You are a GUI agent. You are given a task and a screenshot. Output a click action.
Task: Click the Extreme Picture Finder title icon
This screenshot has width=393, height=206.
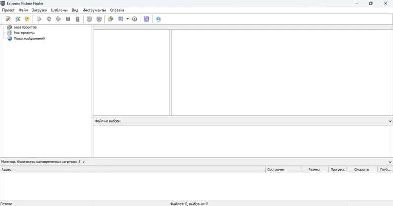tap(3, 3)
